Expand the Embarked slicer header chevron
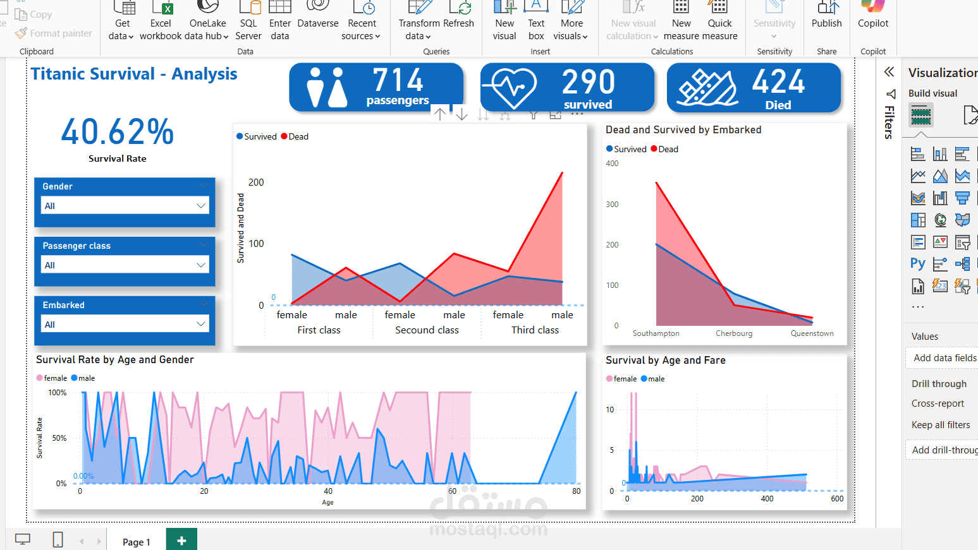 tap(203, 304)
